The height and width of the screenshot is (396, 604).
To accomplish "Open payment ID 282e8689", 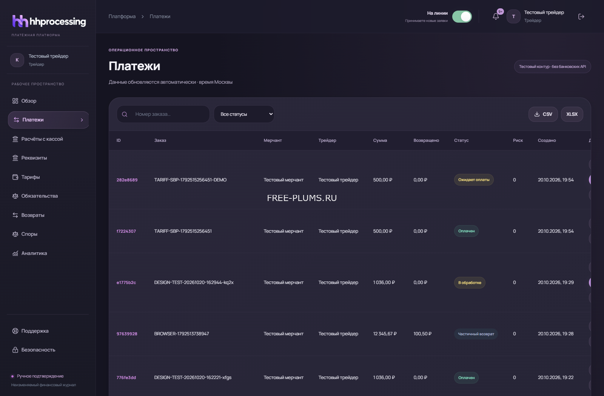I will 127,180.
